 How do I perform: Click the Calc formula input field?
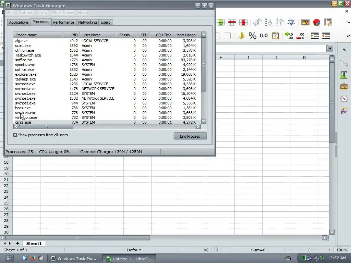coord(271,49)
